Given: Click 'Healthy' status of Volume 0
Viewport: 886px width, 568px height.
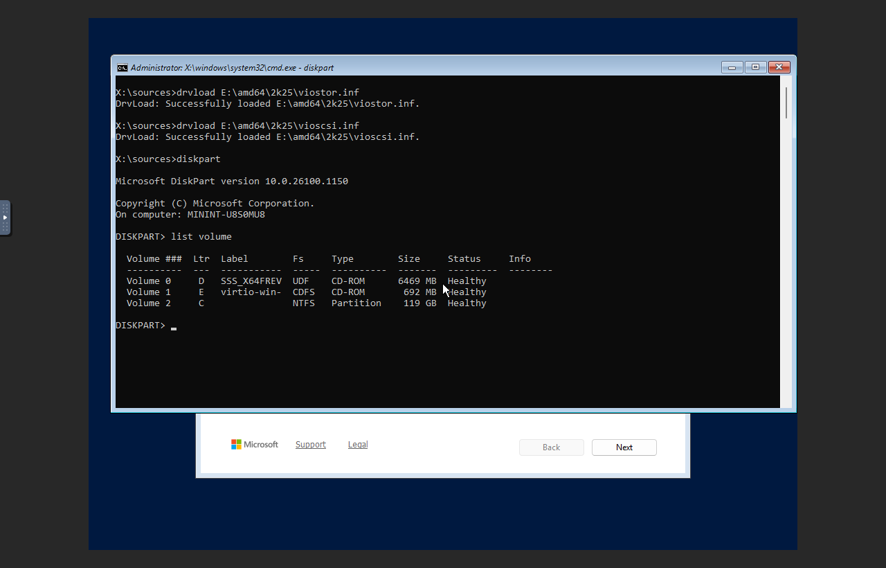Looking at the screenshot, I should 467,281.
